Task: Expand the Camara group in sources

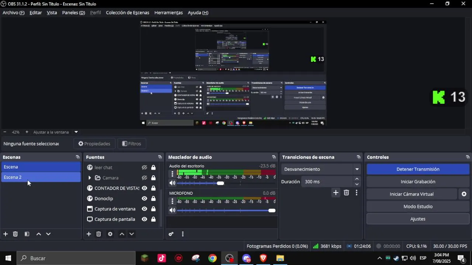Action: (x=89, y=178)
